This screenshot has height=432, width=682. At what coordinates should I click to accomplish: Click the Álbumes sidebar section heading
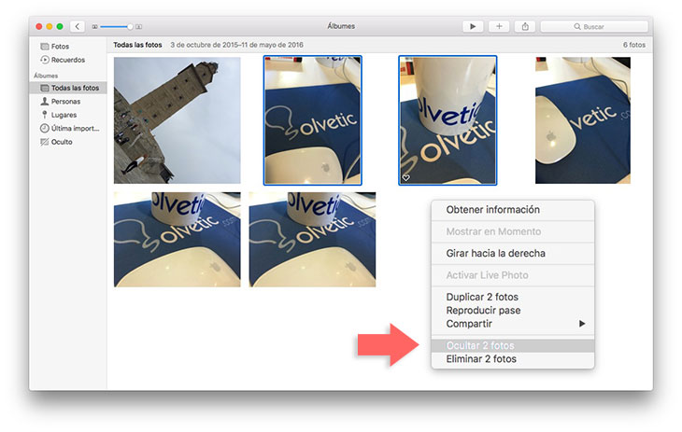tap(46, 76)
